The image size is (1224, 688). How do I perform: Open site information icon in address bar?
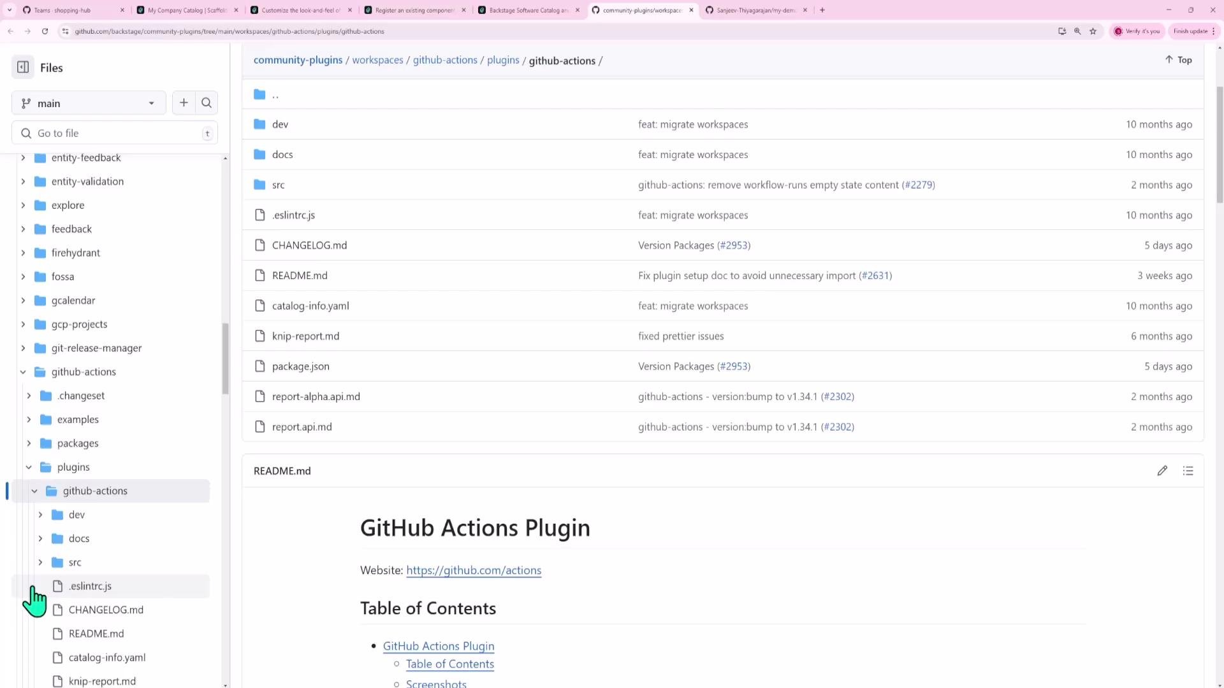point(65,31)
